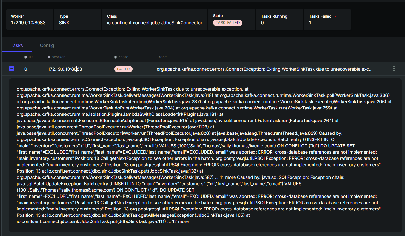The width and height of the screenshot is (405, 236).
Task: Click the worker address 172.19.0.10:8083 in table
Action: (64, 69)
